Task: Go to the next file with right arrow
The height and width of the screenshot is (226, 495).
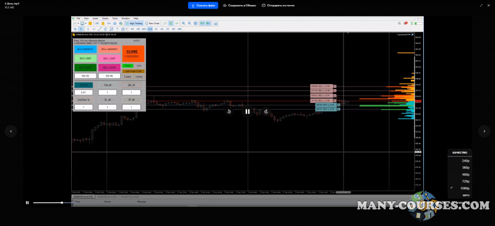Action: 484,131
